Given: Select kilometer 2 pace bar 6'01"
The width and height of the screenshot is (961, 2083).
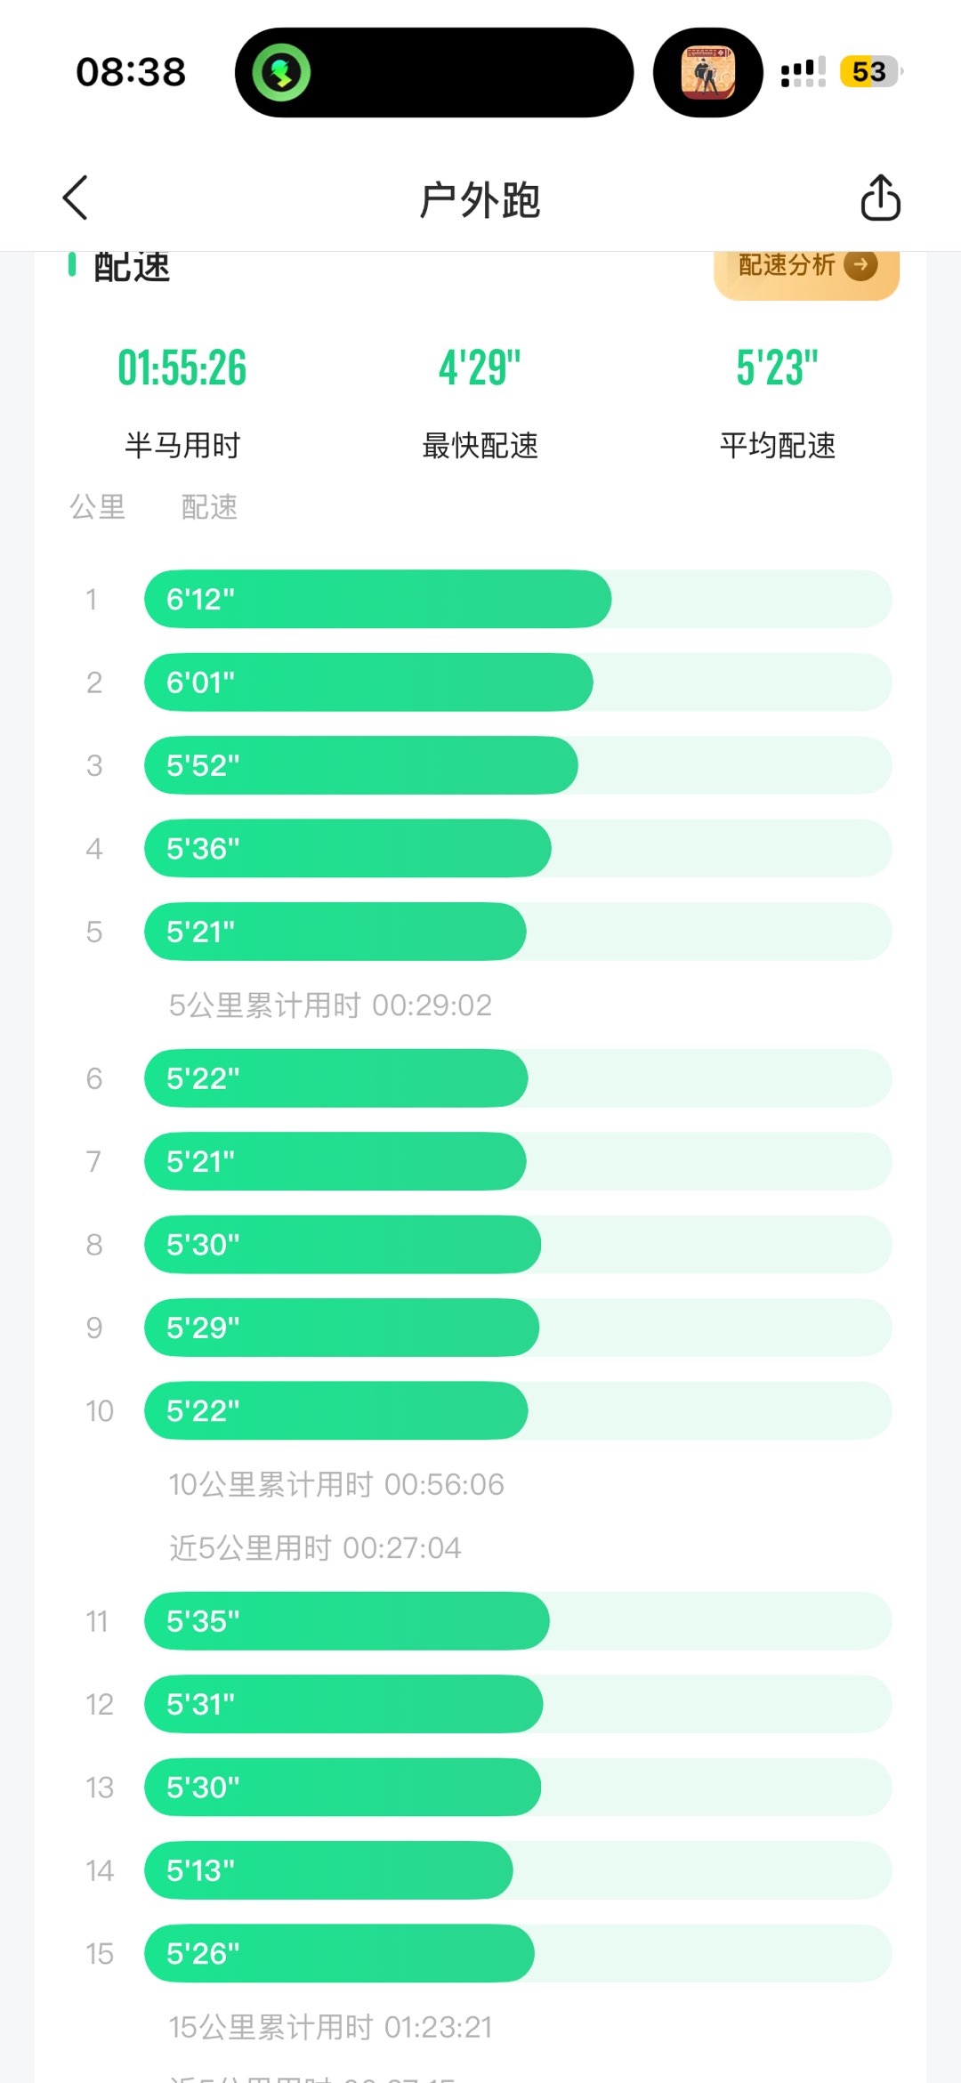Looking at the screenshot, I should [368, 682].
